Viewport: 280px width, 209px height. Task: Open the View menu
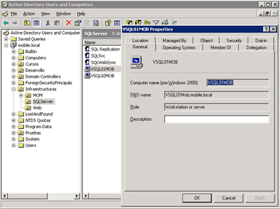coord(45,13)
